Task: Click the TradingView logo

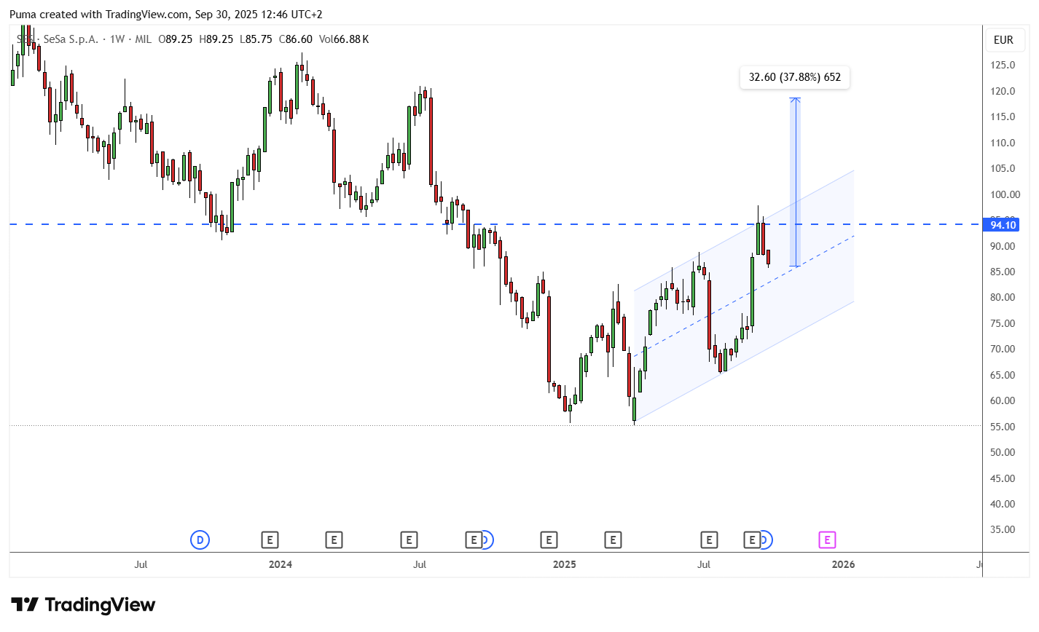Action: pyautogui.click(x=83, y=605)
